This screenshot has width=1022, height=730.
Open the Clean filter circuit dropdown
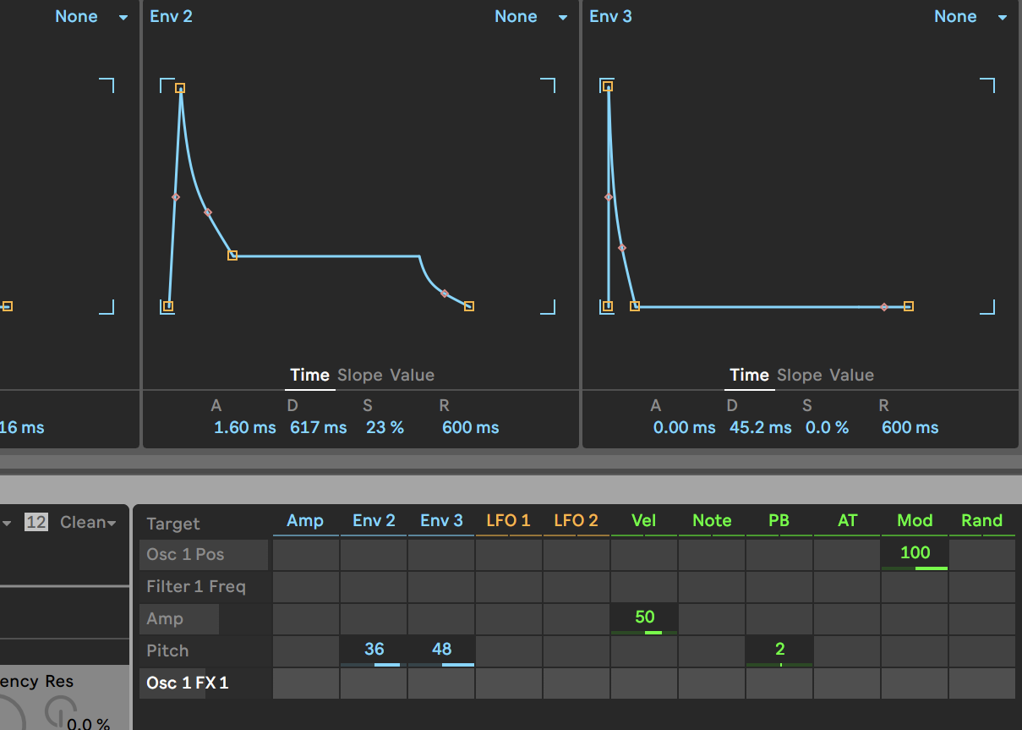(x=88, y=523)
